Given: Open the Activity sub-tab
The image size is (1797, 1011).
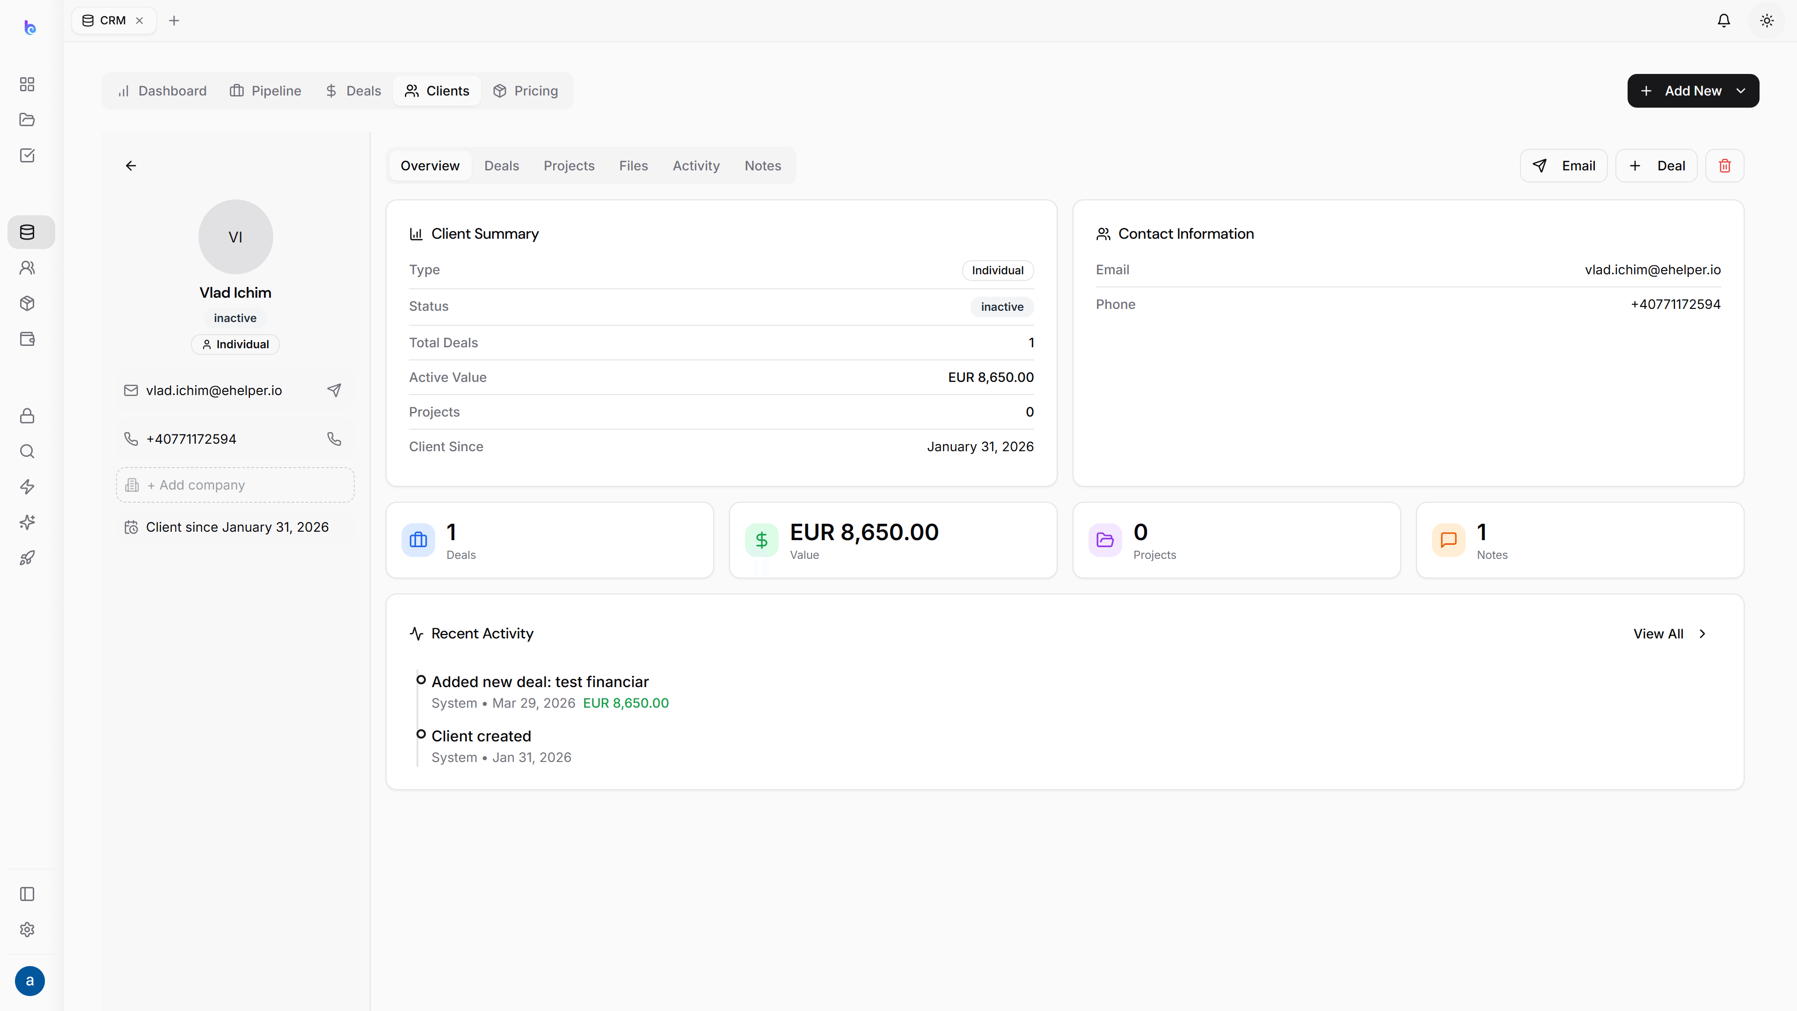Looking at the screenshot, I should 696,166.
